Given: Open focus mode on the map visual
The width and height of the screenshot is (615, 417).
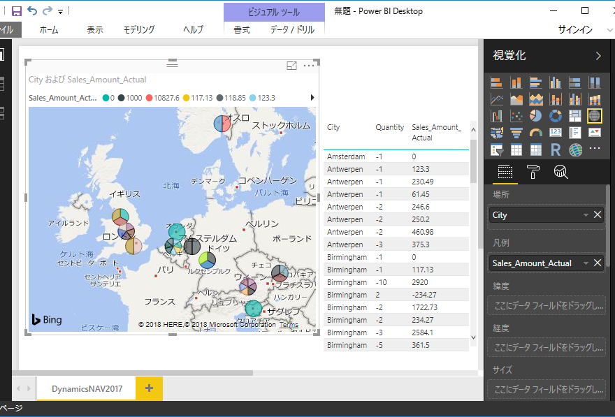Looking at the screenshot, I should click(291, 66).
